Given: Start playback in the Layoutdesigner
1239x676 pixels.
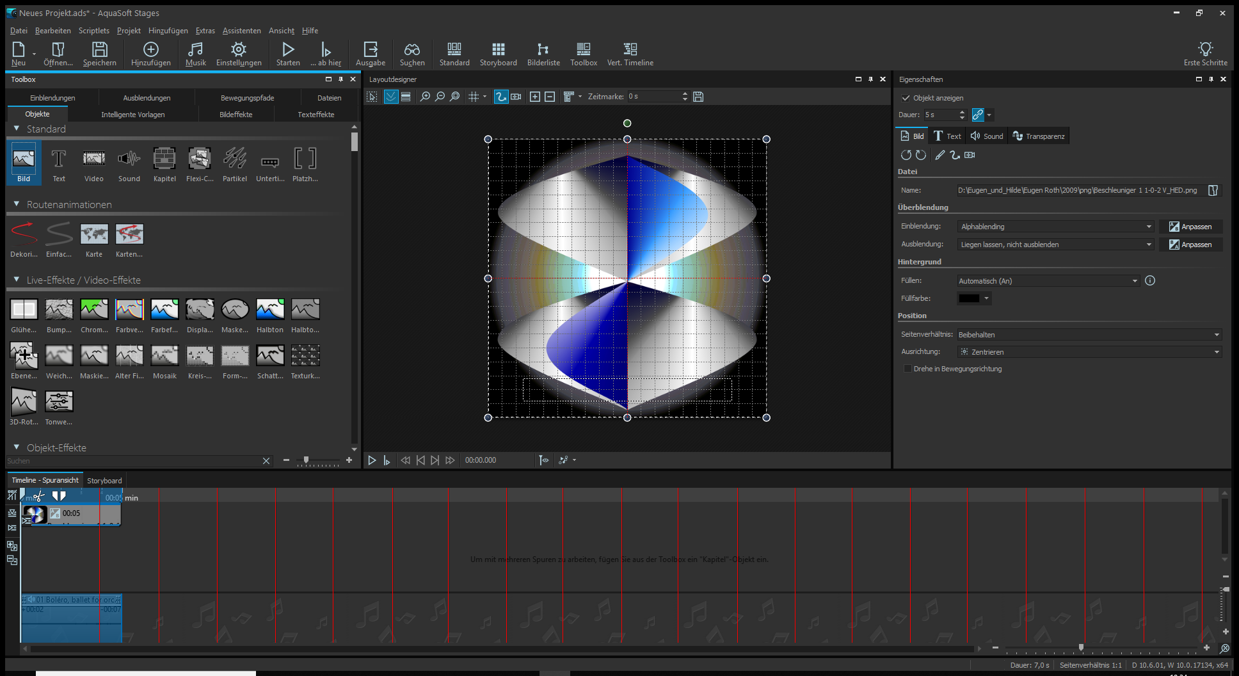Looking at the screenshot, I should pos(372,460).
